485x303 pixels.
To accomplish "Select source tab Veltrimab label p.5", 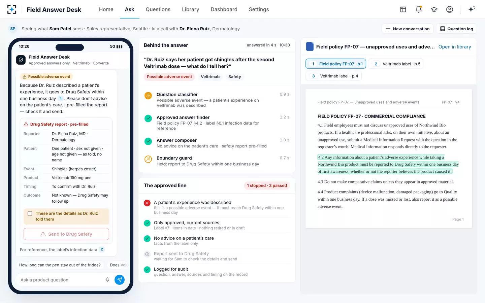I will (x=396, y=64).
